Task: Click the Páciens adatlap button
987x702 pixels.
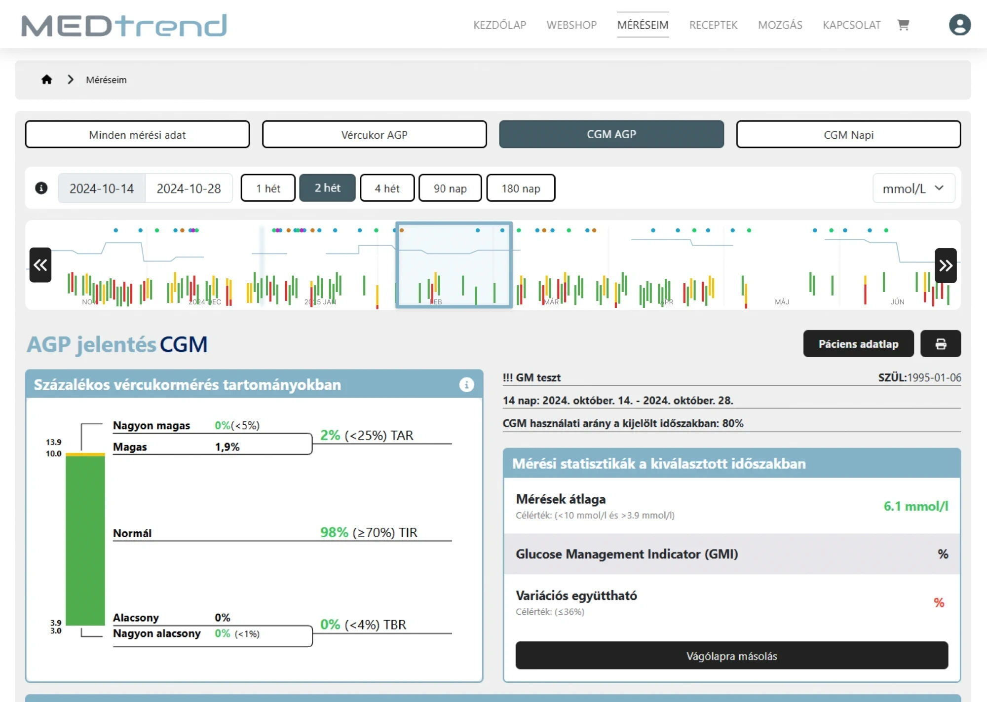Action: [858, 344]
